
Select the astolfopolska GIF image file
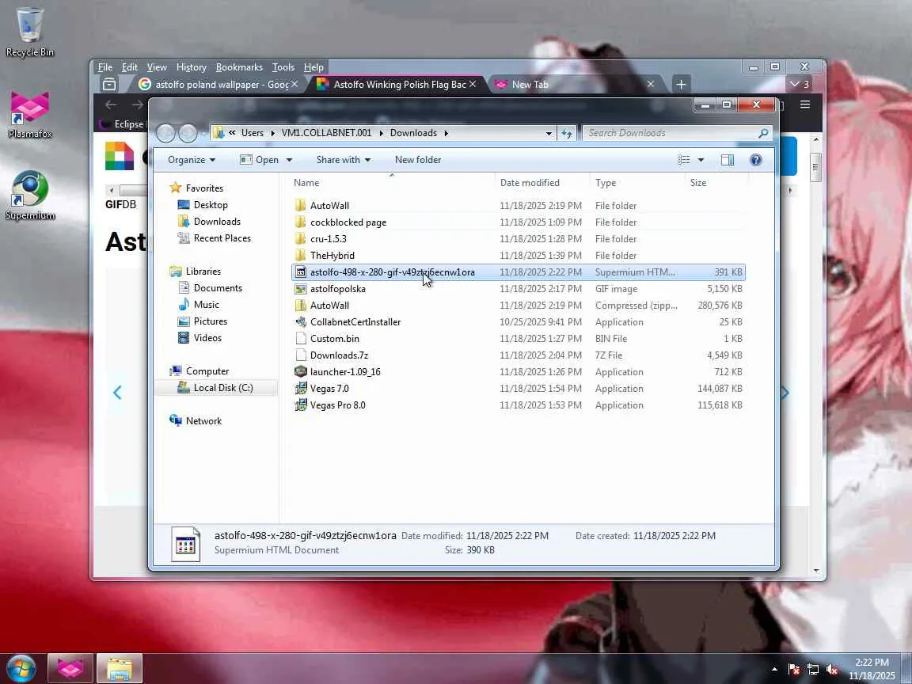tap(519, 289)
